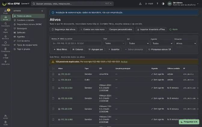
Task: Open the Descoberta section icon
Action: pyautogui.click(x=5, y=23)
